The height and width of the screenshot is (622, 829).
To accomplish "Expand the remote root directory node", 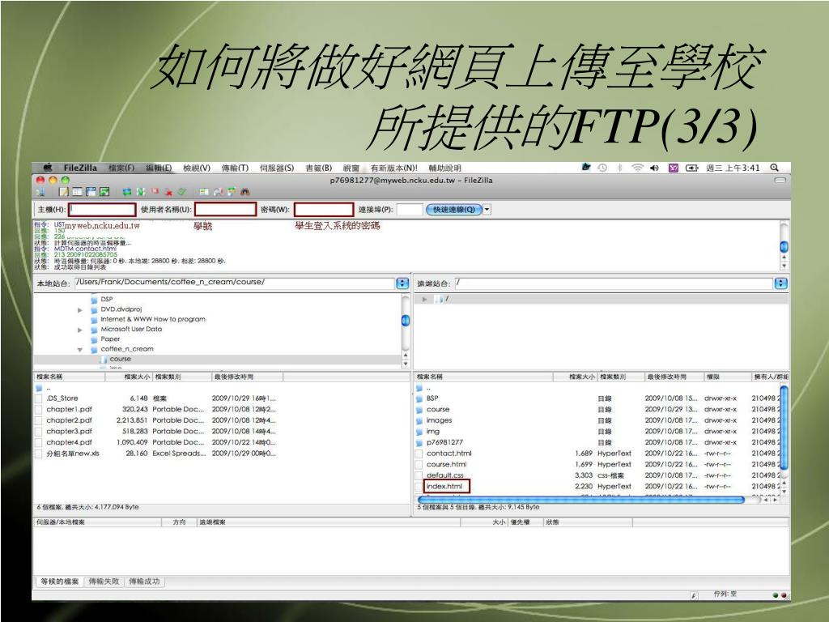I will (x=424, y=300).
